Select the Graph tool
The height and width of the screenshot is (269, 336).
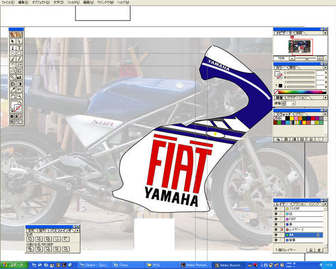(19, 77)
